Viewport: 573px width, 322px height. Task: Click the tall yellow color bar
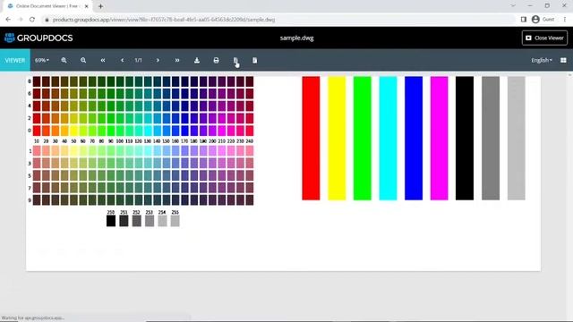(x=337, y=139)
